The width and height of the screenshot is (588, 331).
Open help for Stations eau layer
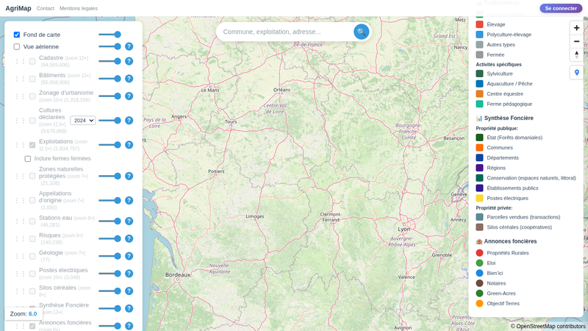click(129, 221)
